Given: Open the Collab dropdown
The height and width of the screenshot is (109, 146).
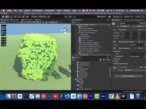Looking at the screenshot, I should [102, 17].
